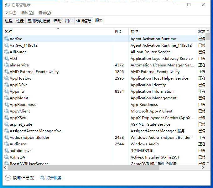Click the vertical scrollbar thumb
Viewport: 213px width, 188px height.
(x=208, y=37)
